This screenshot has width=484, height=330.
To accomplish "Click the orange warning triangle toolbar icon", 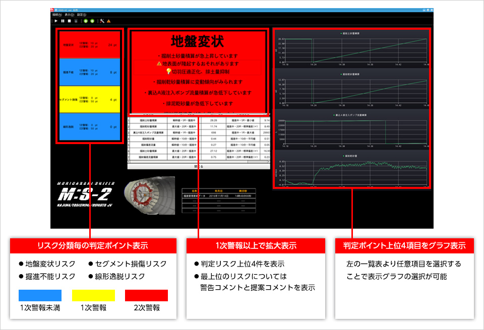I will tap(109, 21).
